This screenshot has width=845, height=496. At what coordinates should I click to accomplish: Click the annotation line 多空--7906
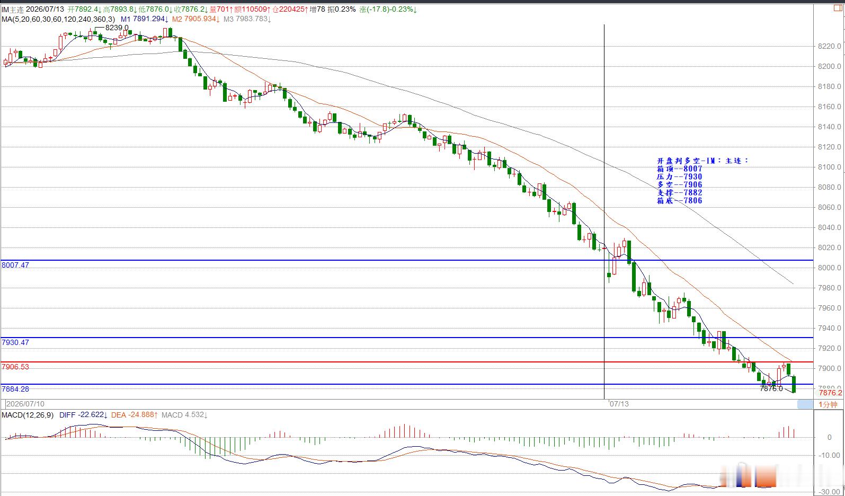point(680,184)
